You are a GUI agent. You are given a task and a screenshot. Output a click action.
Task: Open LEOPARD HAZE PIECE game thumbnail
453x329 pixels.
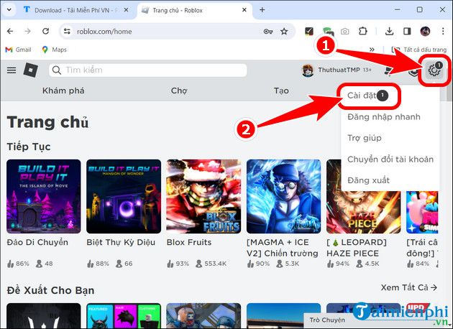pos(363,212)
